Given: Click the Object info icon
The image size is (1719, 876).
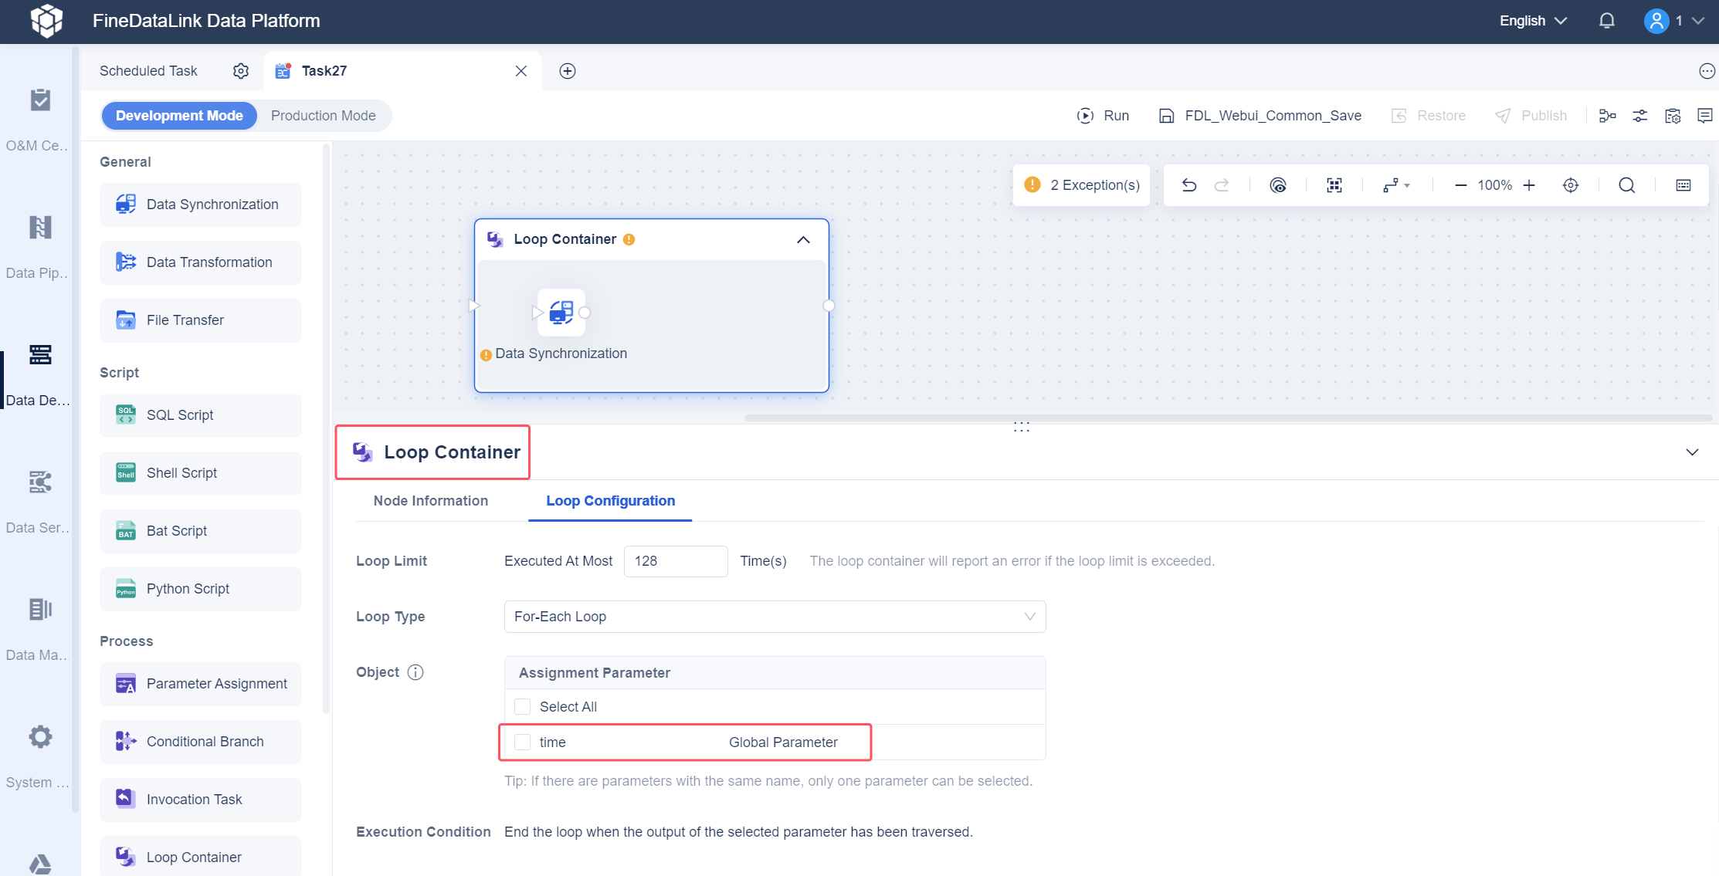Looking at the screenshot, I should [x=415, y=672].
